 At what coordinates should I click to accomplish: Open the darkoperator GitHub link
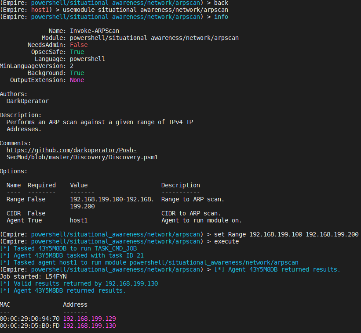(x=72, y=150)
